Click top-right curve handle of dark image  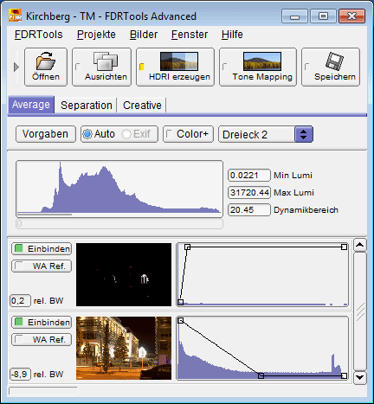point(344,247)
